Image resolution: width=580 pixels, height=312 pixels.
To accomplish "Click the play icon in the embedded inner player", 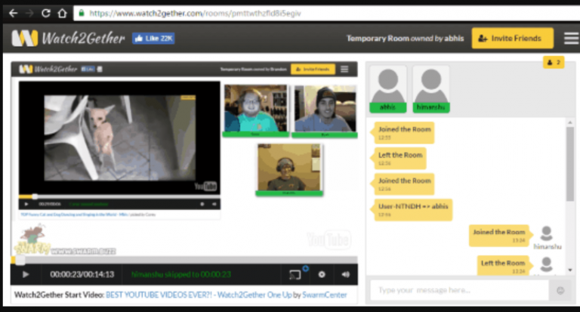I will 26,204.
